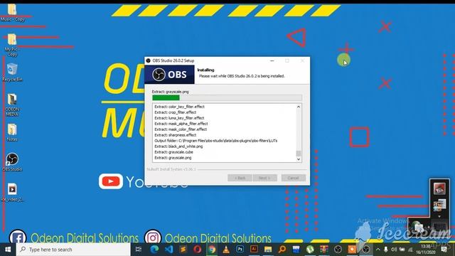Viewport: 455px width, 256px height.
Task: Open Task View on the taskbar
Action: pyautogui.click(x=139, y=250)
